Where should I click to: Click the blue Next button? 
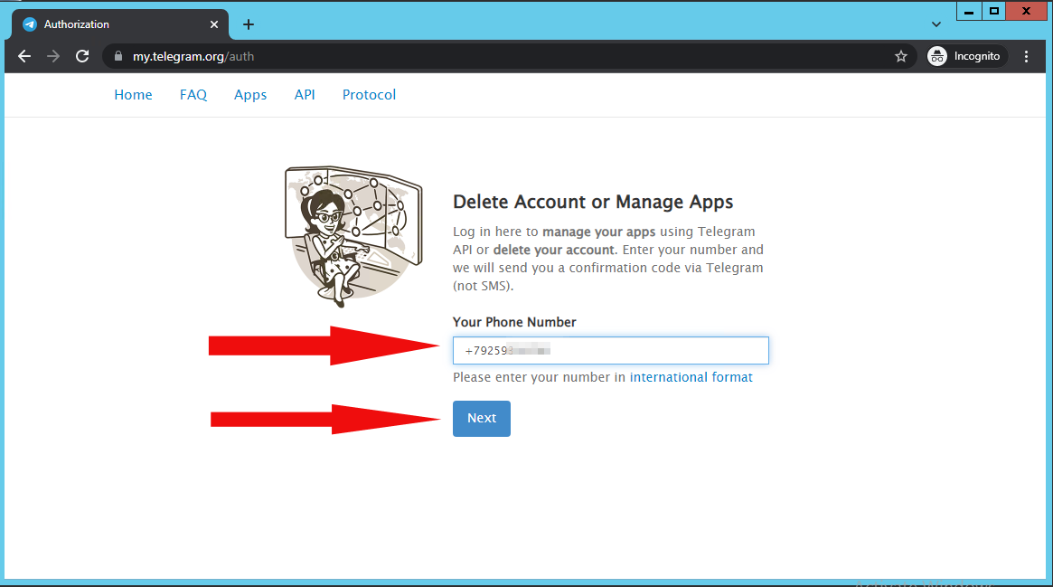tap(482, 419)
